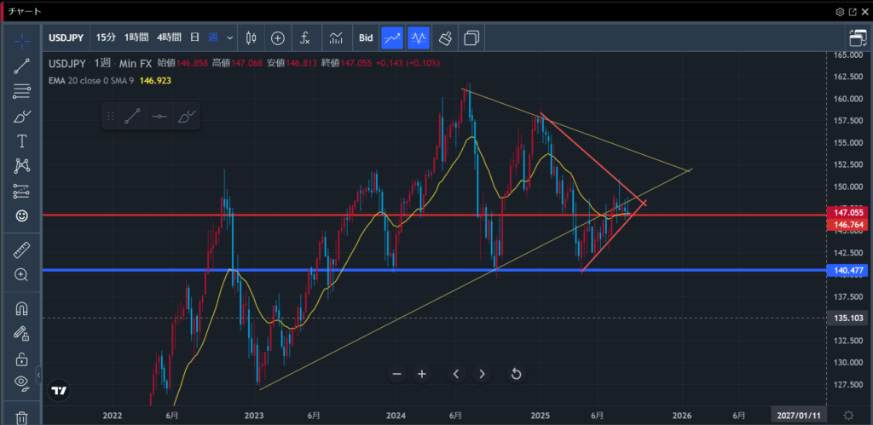Open chart panel settings gear in title bar
873x425 pixels.
[840, 12]
